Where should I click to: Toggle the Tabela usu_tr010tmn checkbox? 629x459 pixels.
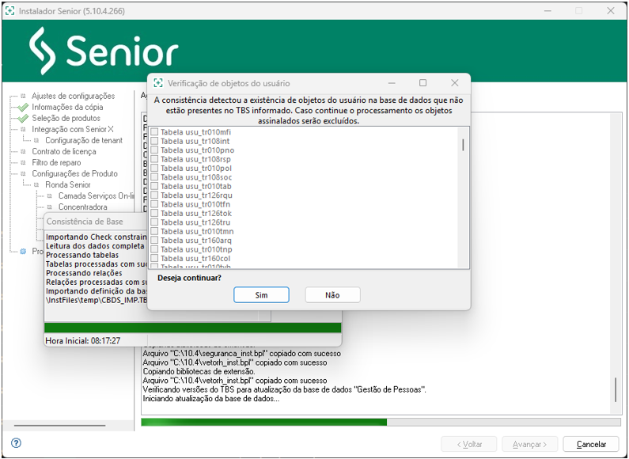click(154, 231)
